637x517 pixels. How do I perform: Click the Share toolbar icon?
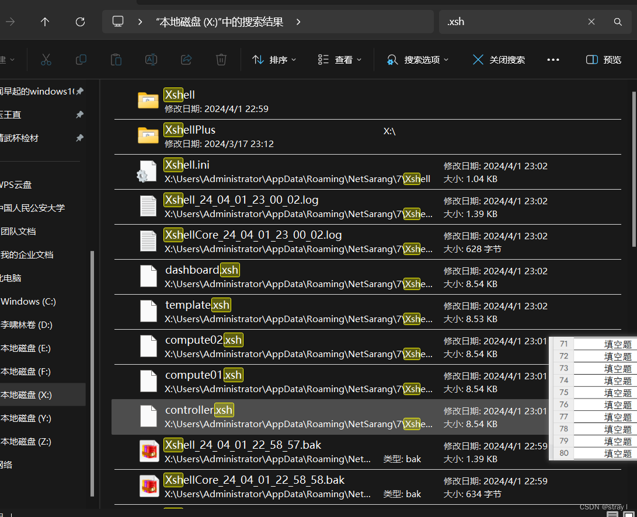tap(186, 60)
